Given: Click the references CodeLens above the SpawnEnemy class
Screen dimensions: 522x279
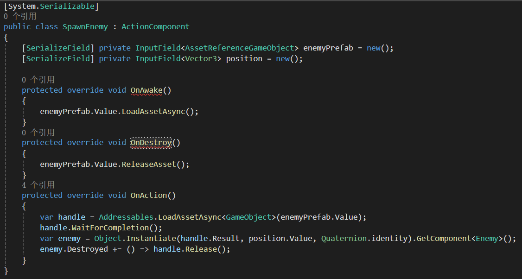Looking at the screenshot, I should [x=20, y=16].
